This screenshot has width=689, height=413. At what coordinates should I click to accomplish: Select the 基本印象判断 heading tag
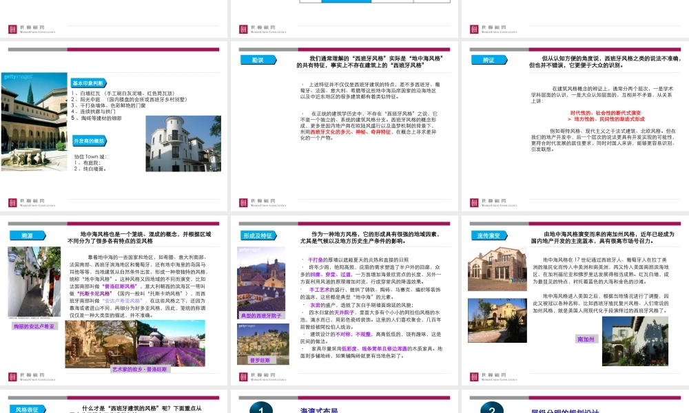point(89,83)
